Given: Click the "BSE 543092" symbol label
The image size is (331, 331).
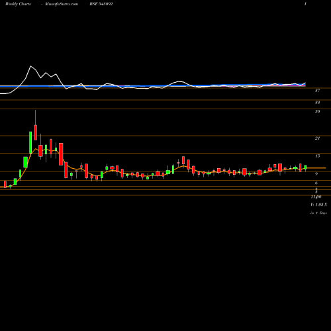Looking at the screenshot, I should click(x=101, y=4).
